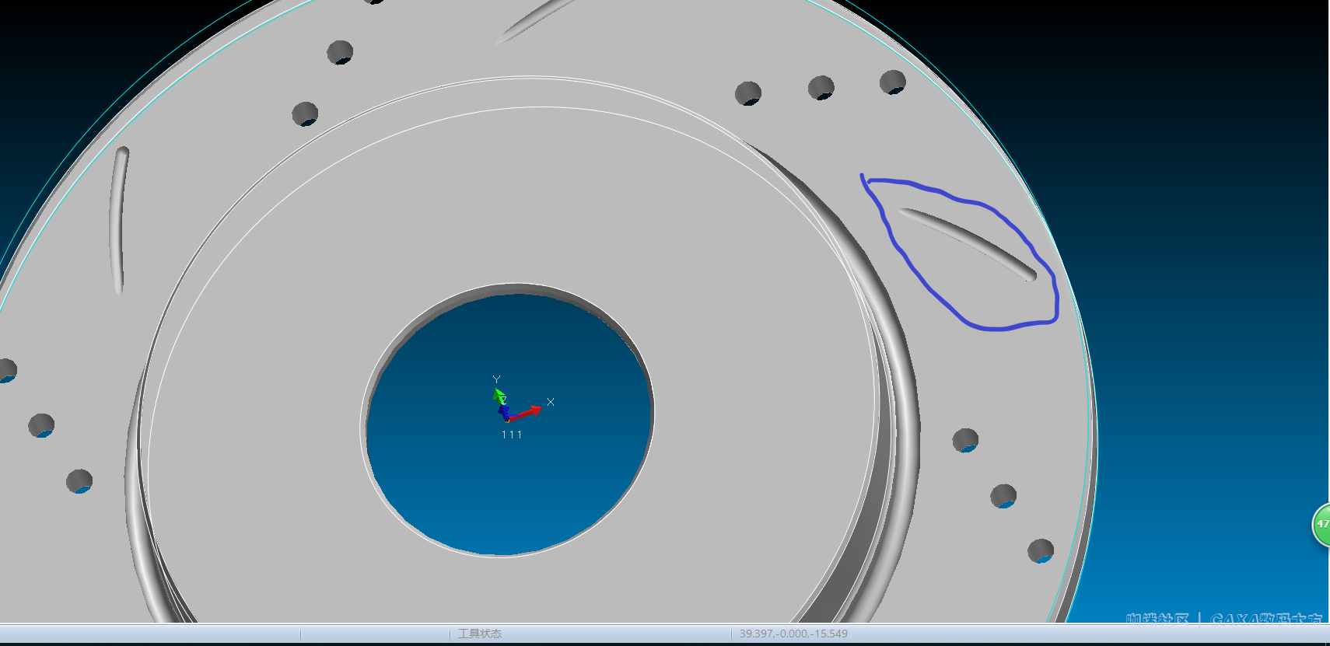The height and width of the screenshot is (646, 1330).
Task: Click the green circular 47 badge
Action: click(1321, 525)
